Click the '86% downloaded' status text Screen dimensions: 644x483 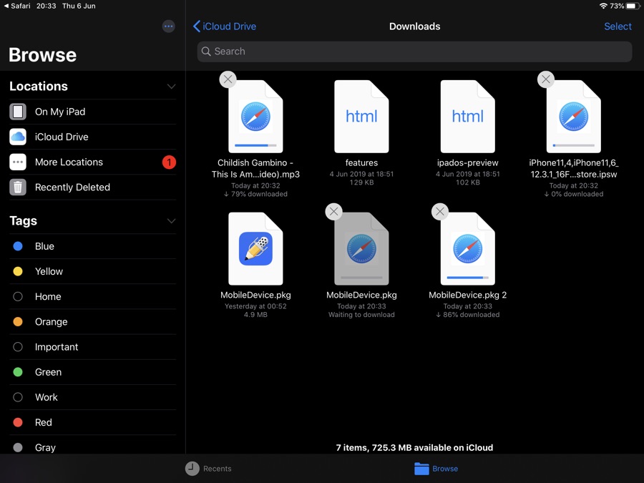click(467, 315)
